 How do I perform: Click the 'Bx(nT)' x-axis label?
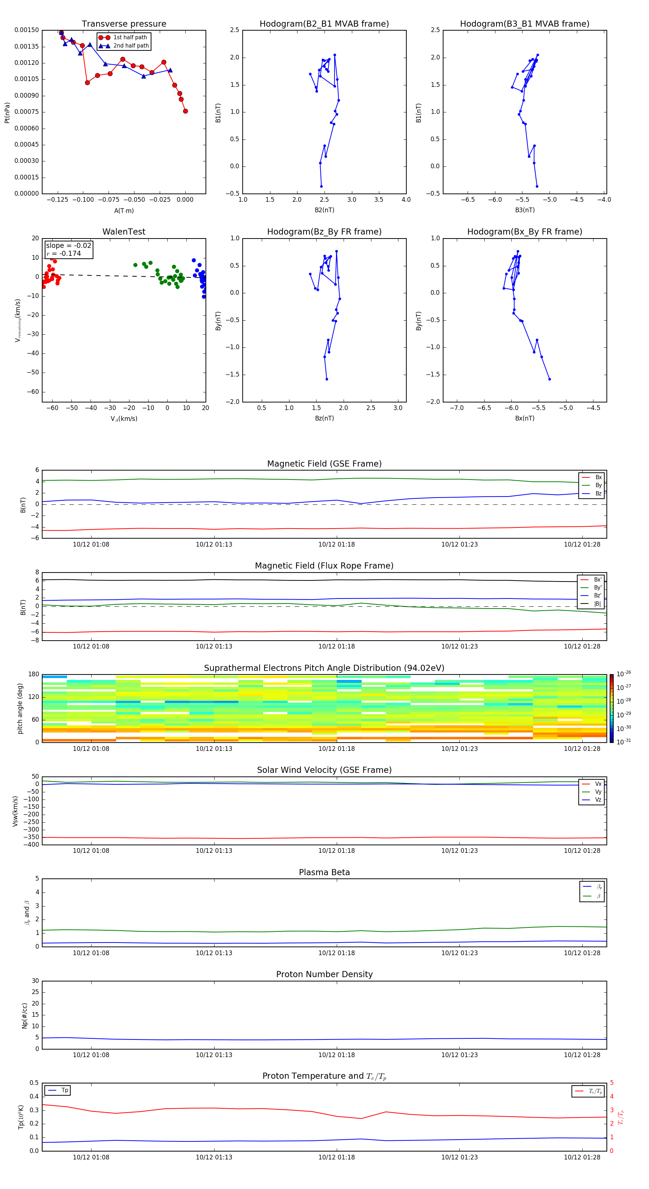point(525,418)
